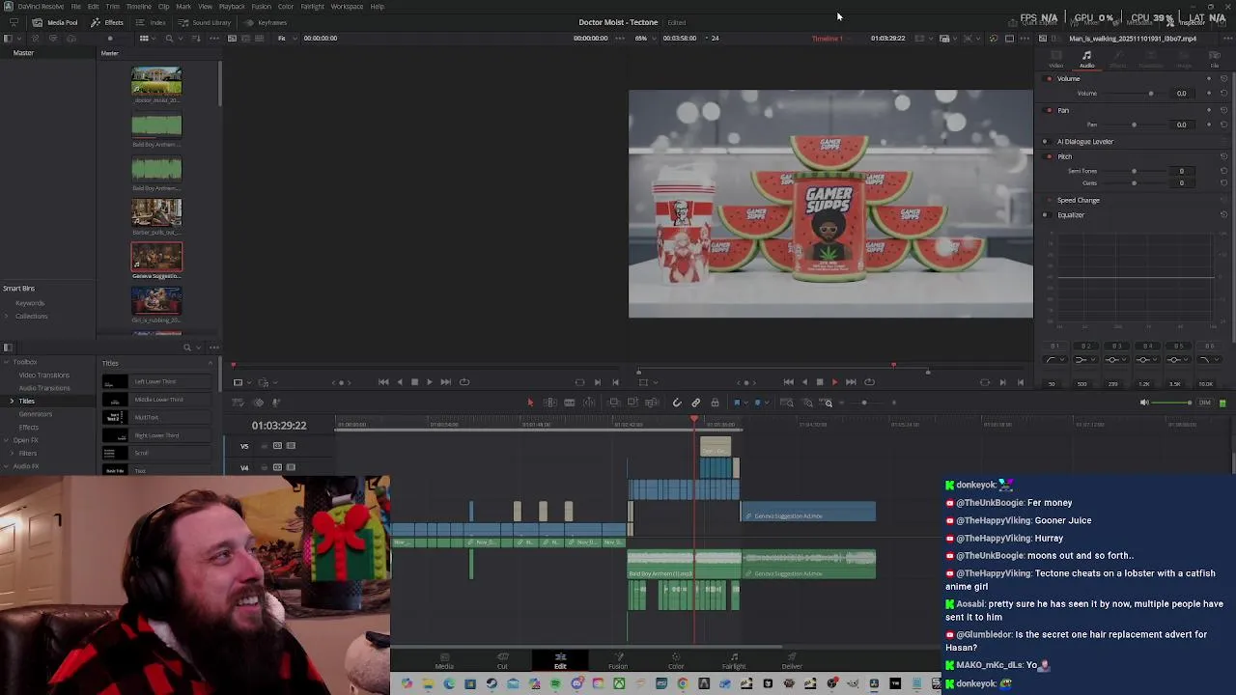Go to first frame in timeline viewer

[788, 382]
